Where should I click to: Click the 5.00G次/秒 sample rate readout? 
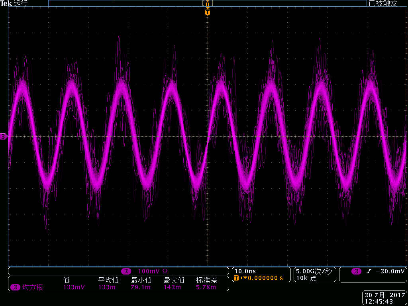coord(314,271)
